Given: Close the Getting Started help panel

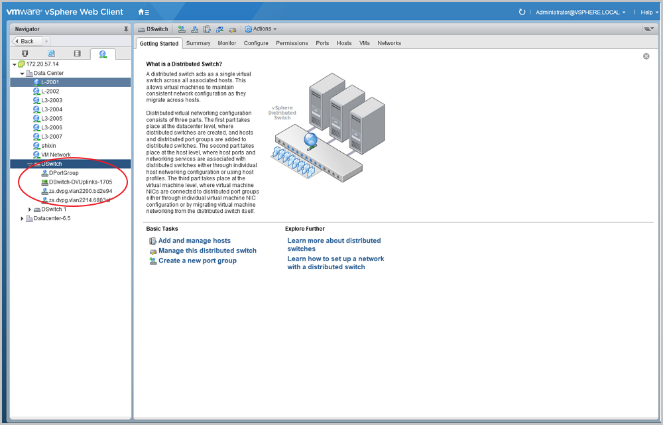Looking at the screenshot, I should tap(646, 56).
